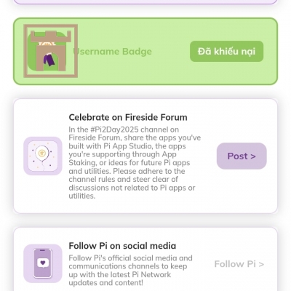
Task: Tap the balloon celebration icon
Action: [x=43, y=156]
